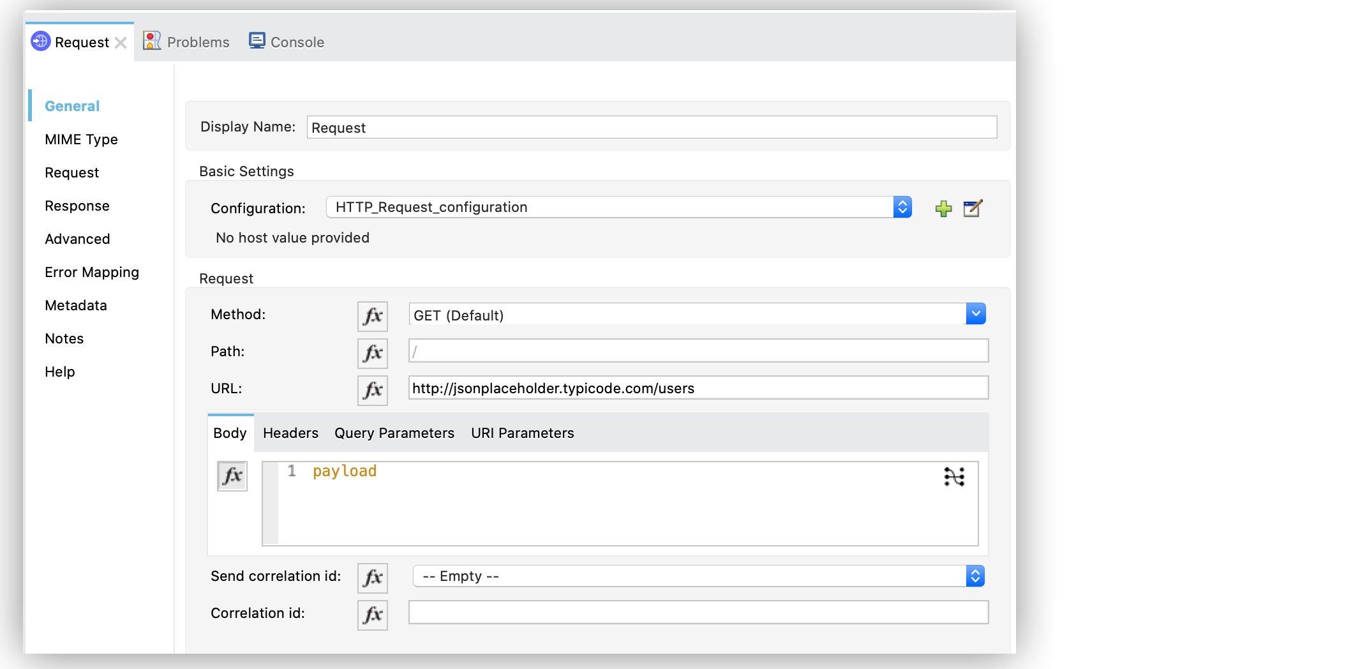Open the Query Parameters tab
The height and width of the screenshot is (669, 1367).
[x=394, y=433]
